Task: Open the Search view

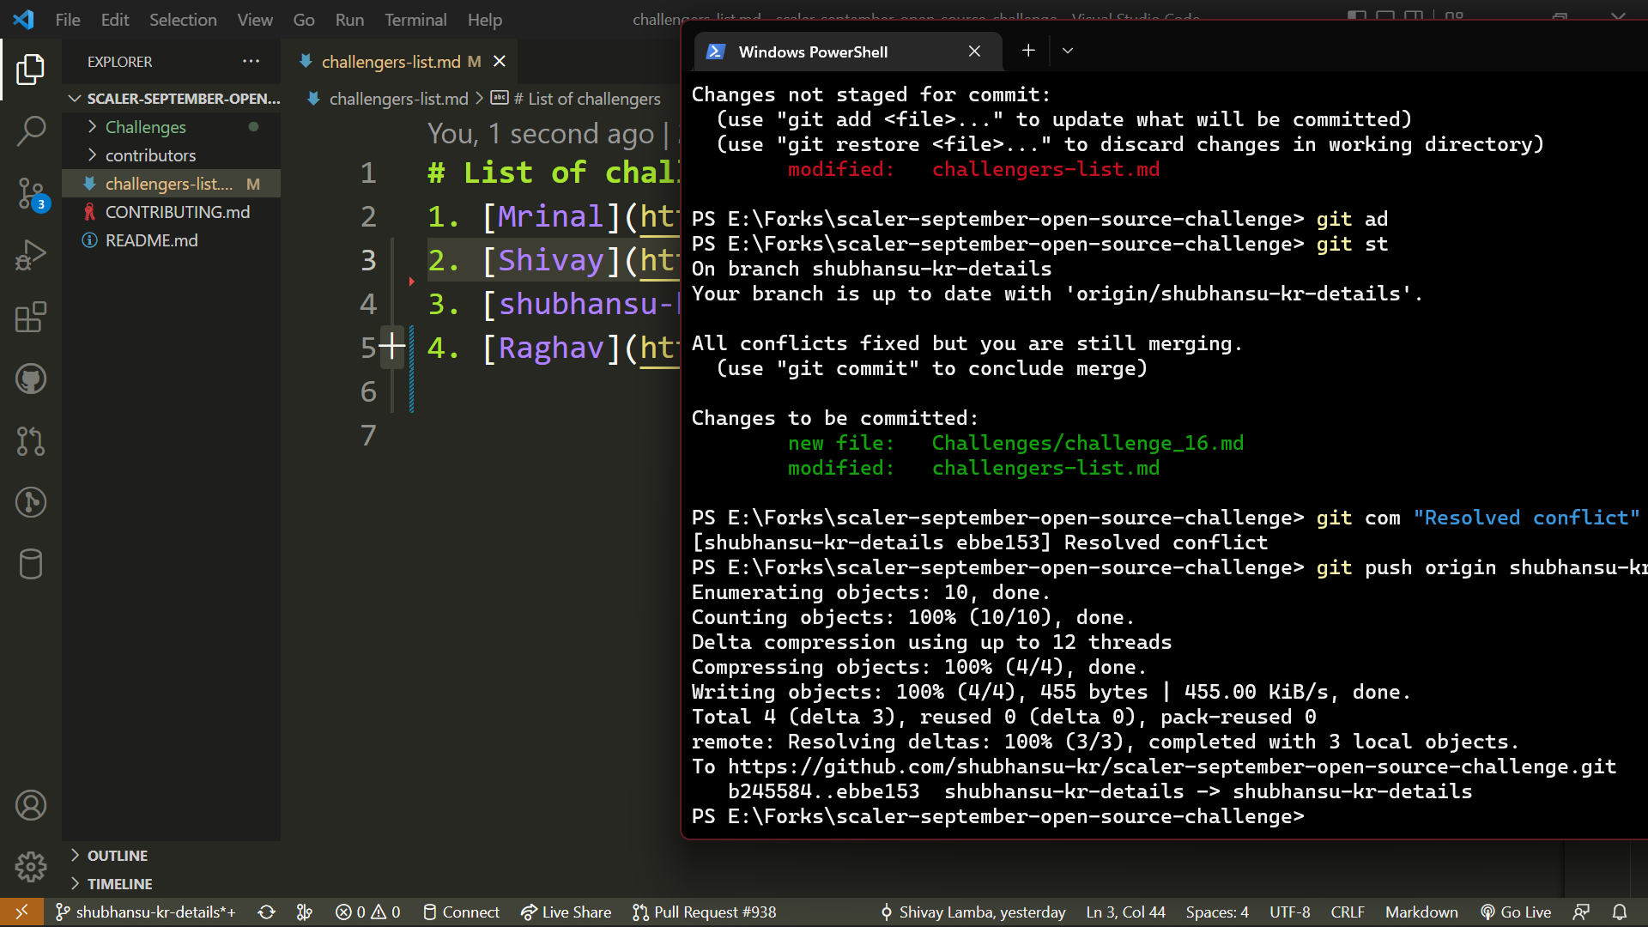Action: (x=32, y=130)
